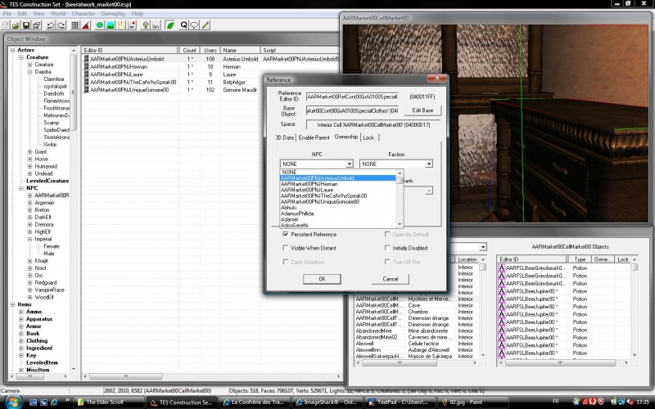This screenshot has width=655, height=409.
Task: Expand the Clothing items node
Action: (x=21, y=341)
